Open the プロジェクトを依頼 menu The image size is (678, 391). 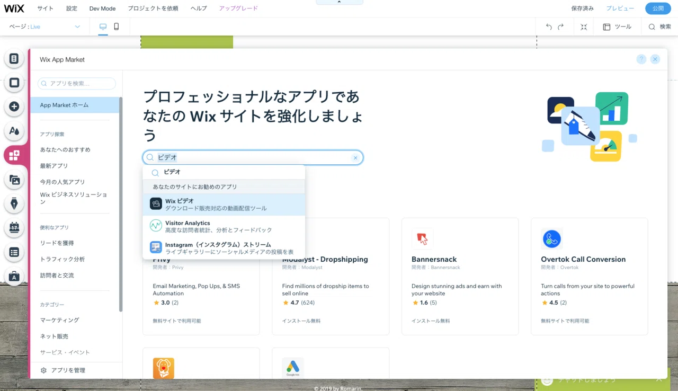pyautogui.click(x=153, y=8)
